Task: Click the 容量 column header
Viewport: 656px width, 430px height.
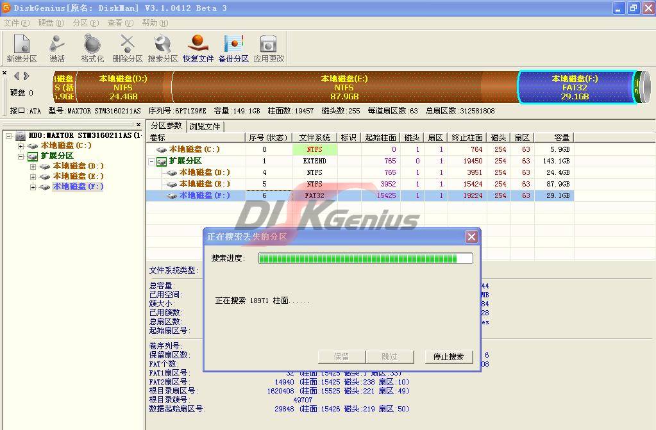Action: [554, 138]
